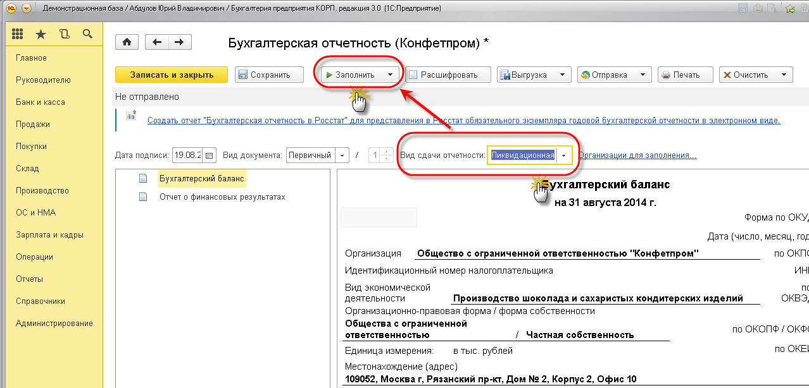This screenshot has height=388, width=809.
Task: Open favorites with the star icon
Action: tap(41, 34)
